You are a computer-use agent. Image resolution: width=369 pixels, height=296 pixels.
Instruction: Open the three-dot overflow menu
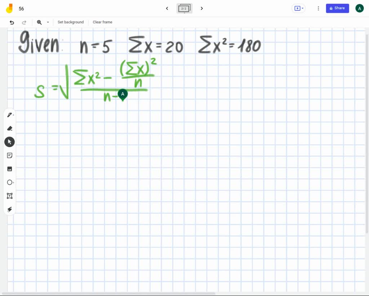(318, 8)
